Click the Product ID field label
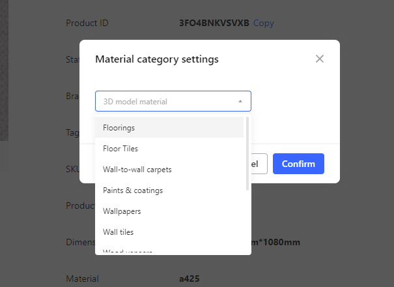394x287 pixels. pyautogui.click(x=87, y=23)
